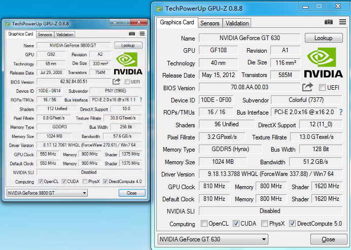Image resolution: width=351 pixels, height=250 pixels.
Task: Click BIOS export arrow icon in GT 630 window
Action: coord(307,87)
